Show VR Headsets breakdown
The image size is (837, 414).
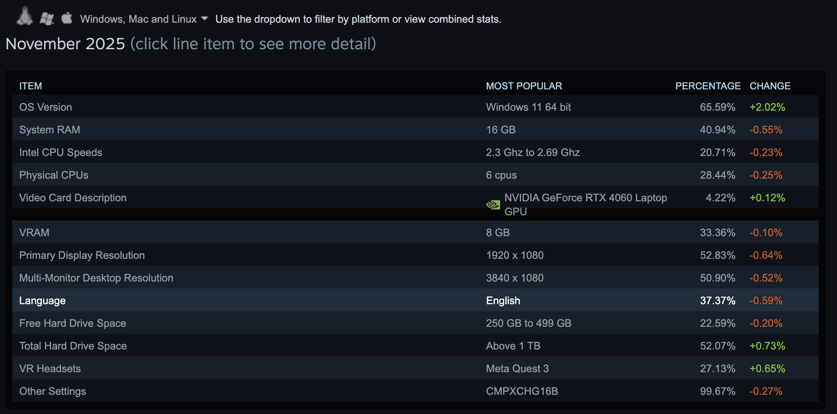pos(50,369)
